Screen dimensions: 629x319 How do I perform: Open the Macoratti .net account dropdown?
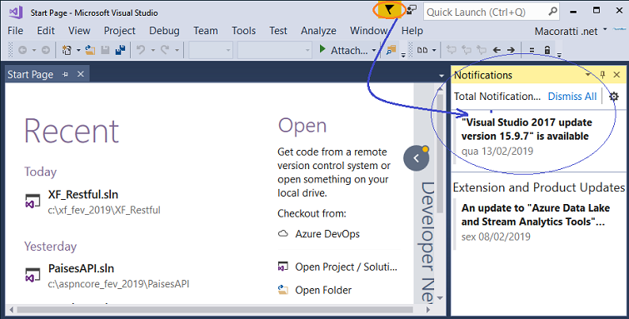coord(605,29)
